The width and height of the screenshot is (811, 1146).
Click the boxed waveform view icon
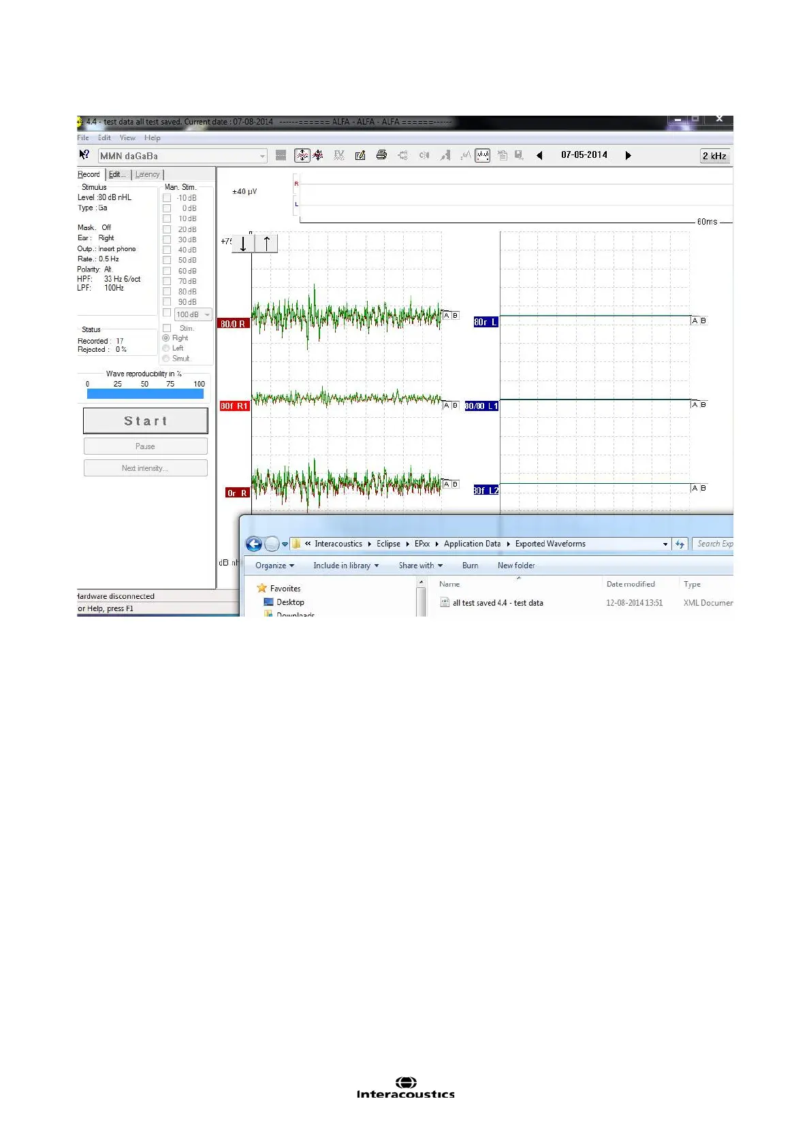tap(482, 156)
